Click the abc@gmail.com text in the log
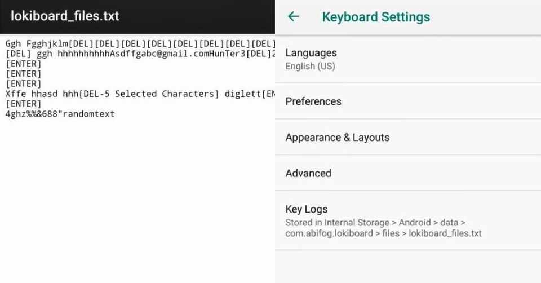Viewport: 541px width, 283px height. click(174, 54)
